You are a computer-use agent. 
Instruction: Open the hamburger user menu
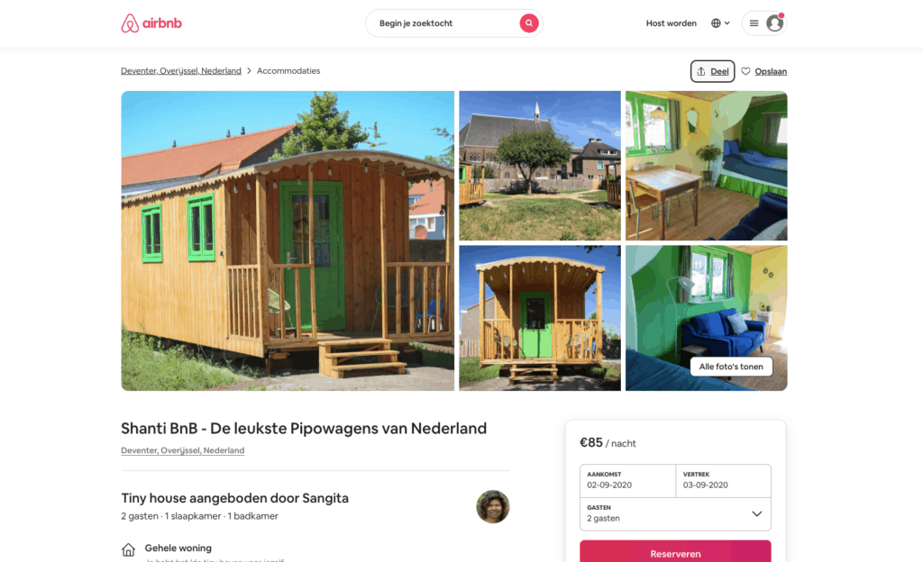754,23
